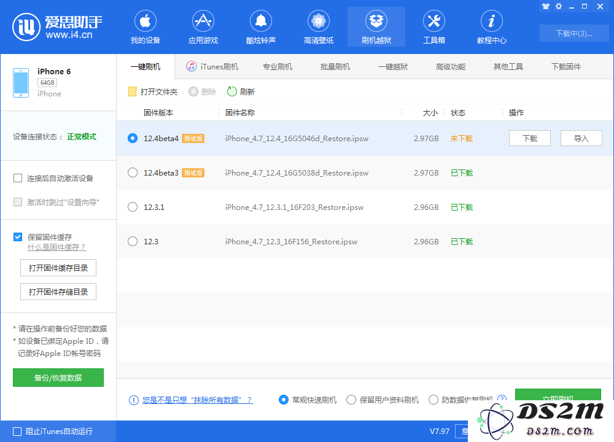Open 高清壁纸 wallpapers section
The height and width of the screenshot is (442, 614).
pyautogui.click(x=318, y=28)
